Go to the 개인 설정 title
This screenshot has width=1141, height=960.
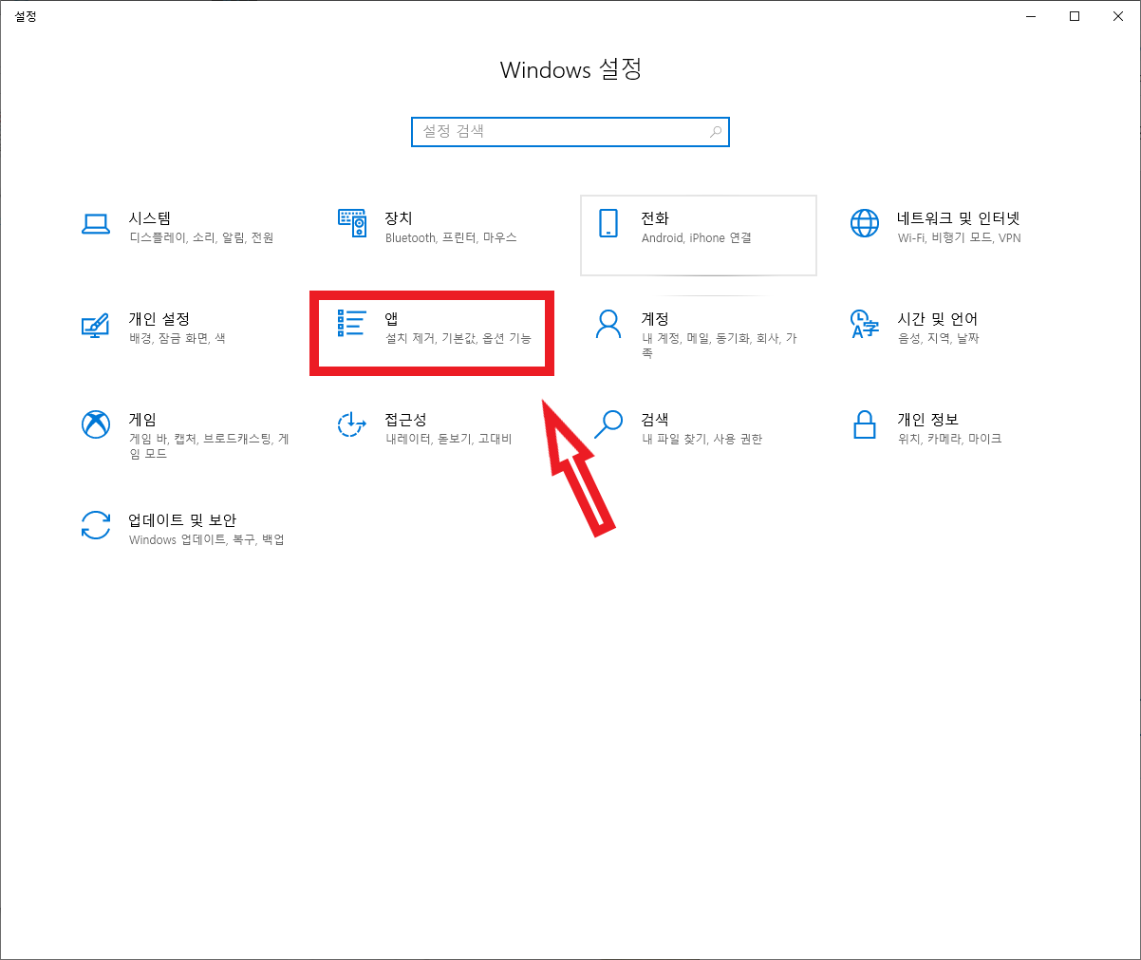tap(159, 319)
